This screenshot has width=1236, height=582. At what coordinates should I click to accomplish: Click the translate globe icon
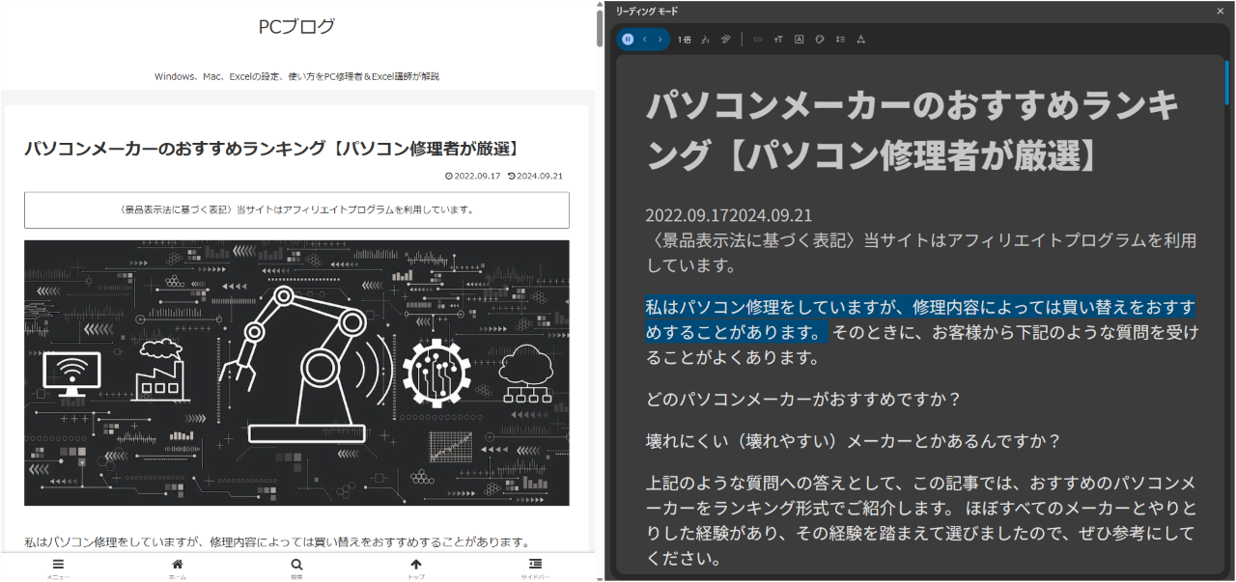tap(820, 39)
